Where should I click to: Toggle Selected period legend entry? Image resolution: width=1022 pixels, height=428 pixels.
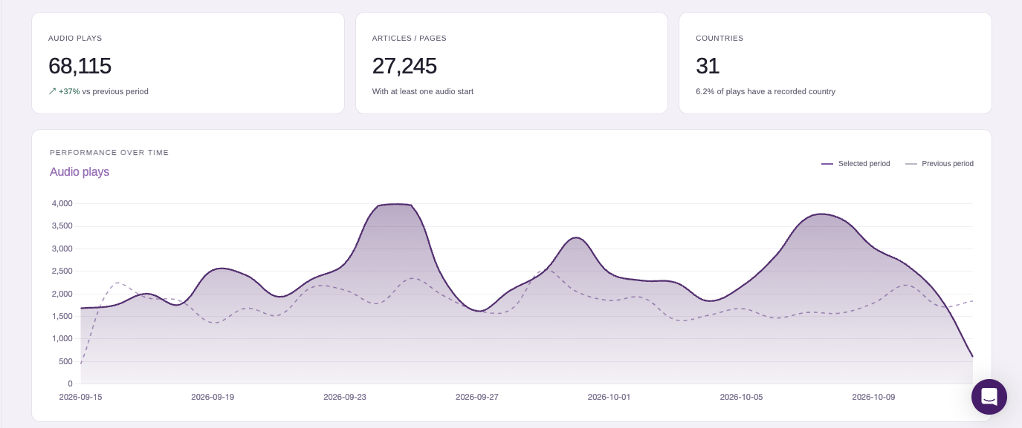coord(856,164)
